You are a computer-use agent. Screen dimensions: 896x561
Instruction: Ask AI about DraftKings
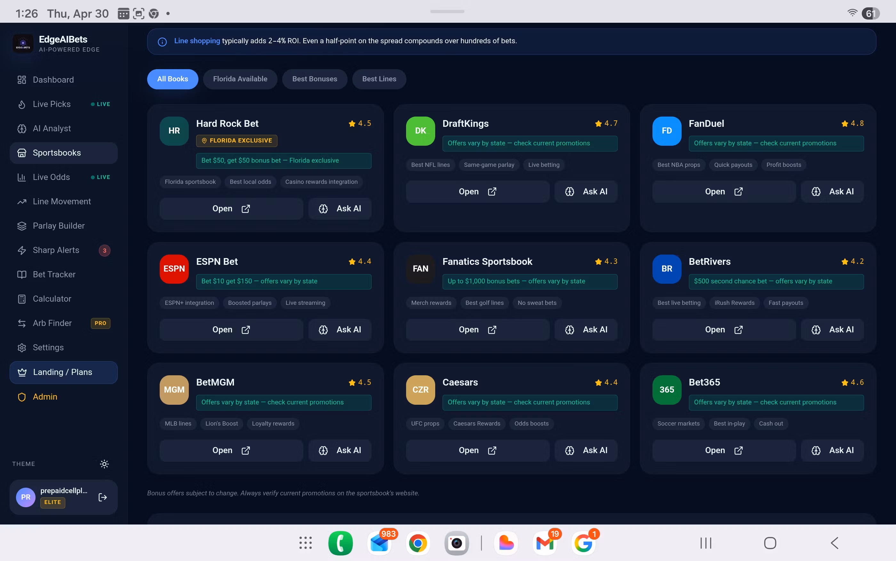tap(586, 191)
